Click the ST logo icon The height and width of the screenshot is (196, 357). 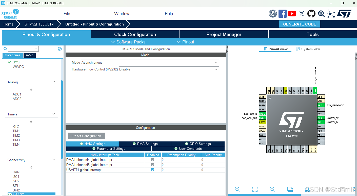pyautogui.click(x=344, y=14)
